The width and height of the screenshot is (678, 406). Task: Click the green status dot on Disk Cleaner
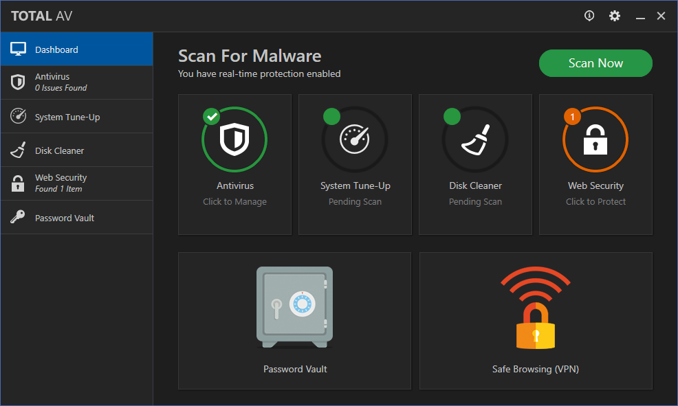pyautogui.click(x=452, y=117)
